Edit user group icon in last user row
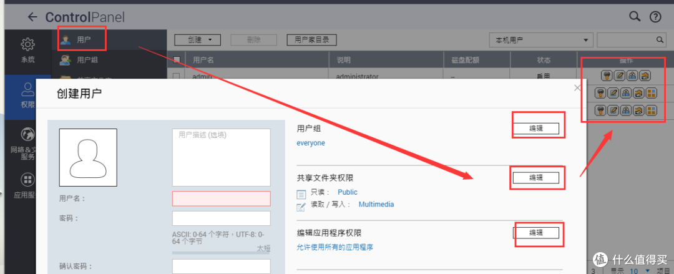 click(627, 110)
